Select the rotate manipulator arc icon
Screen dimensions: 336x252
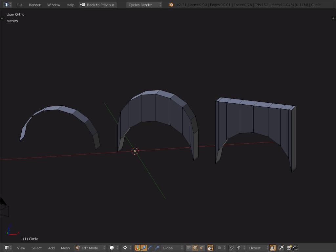point(150,248)
